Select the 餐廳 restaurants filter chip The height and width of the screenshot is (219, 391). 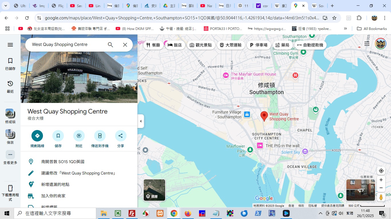click(x=153, y=45)
